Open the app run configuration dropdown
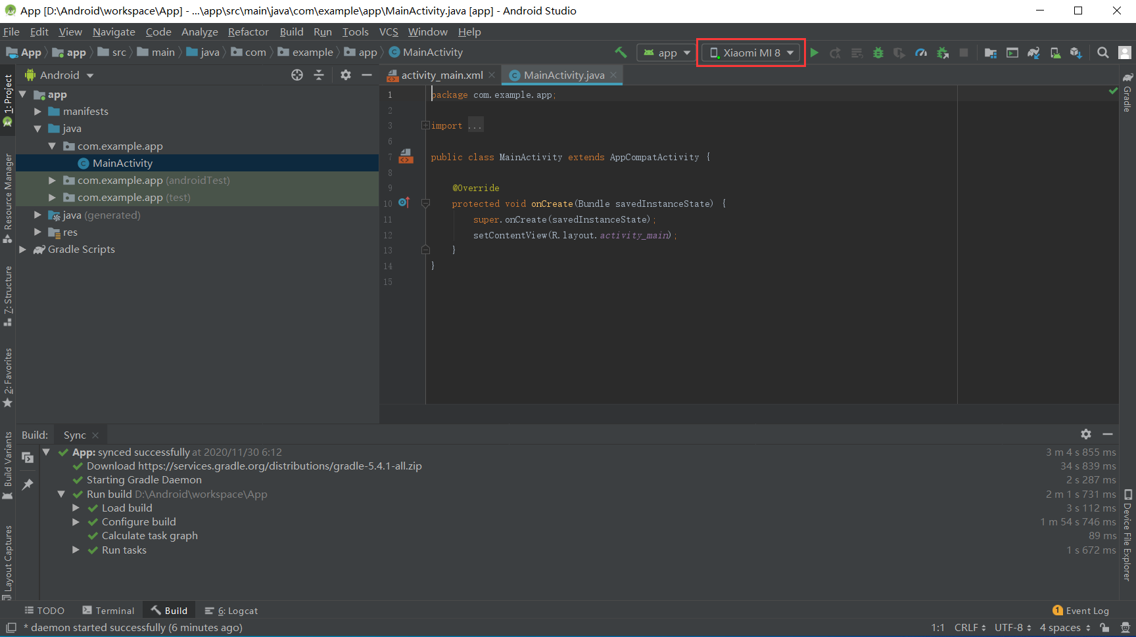Image resolution: width=1136 pixels, height=637 pixels. point(667,53)
